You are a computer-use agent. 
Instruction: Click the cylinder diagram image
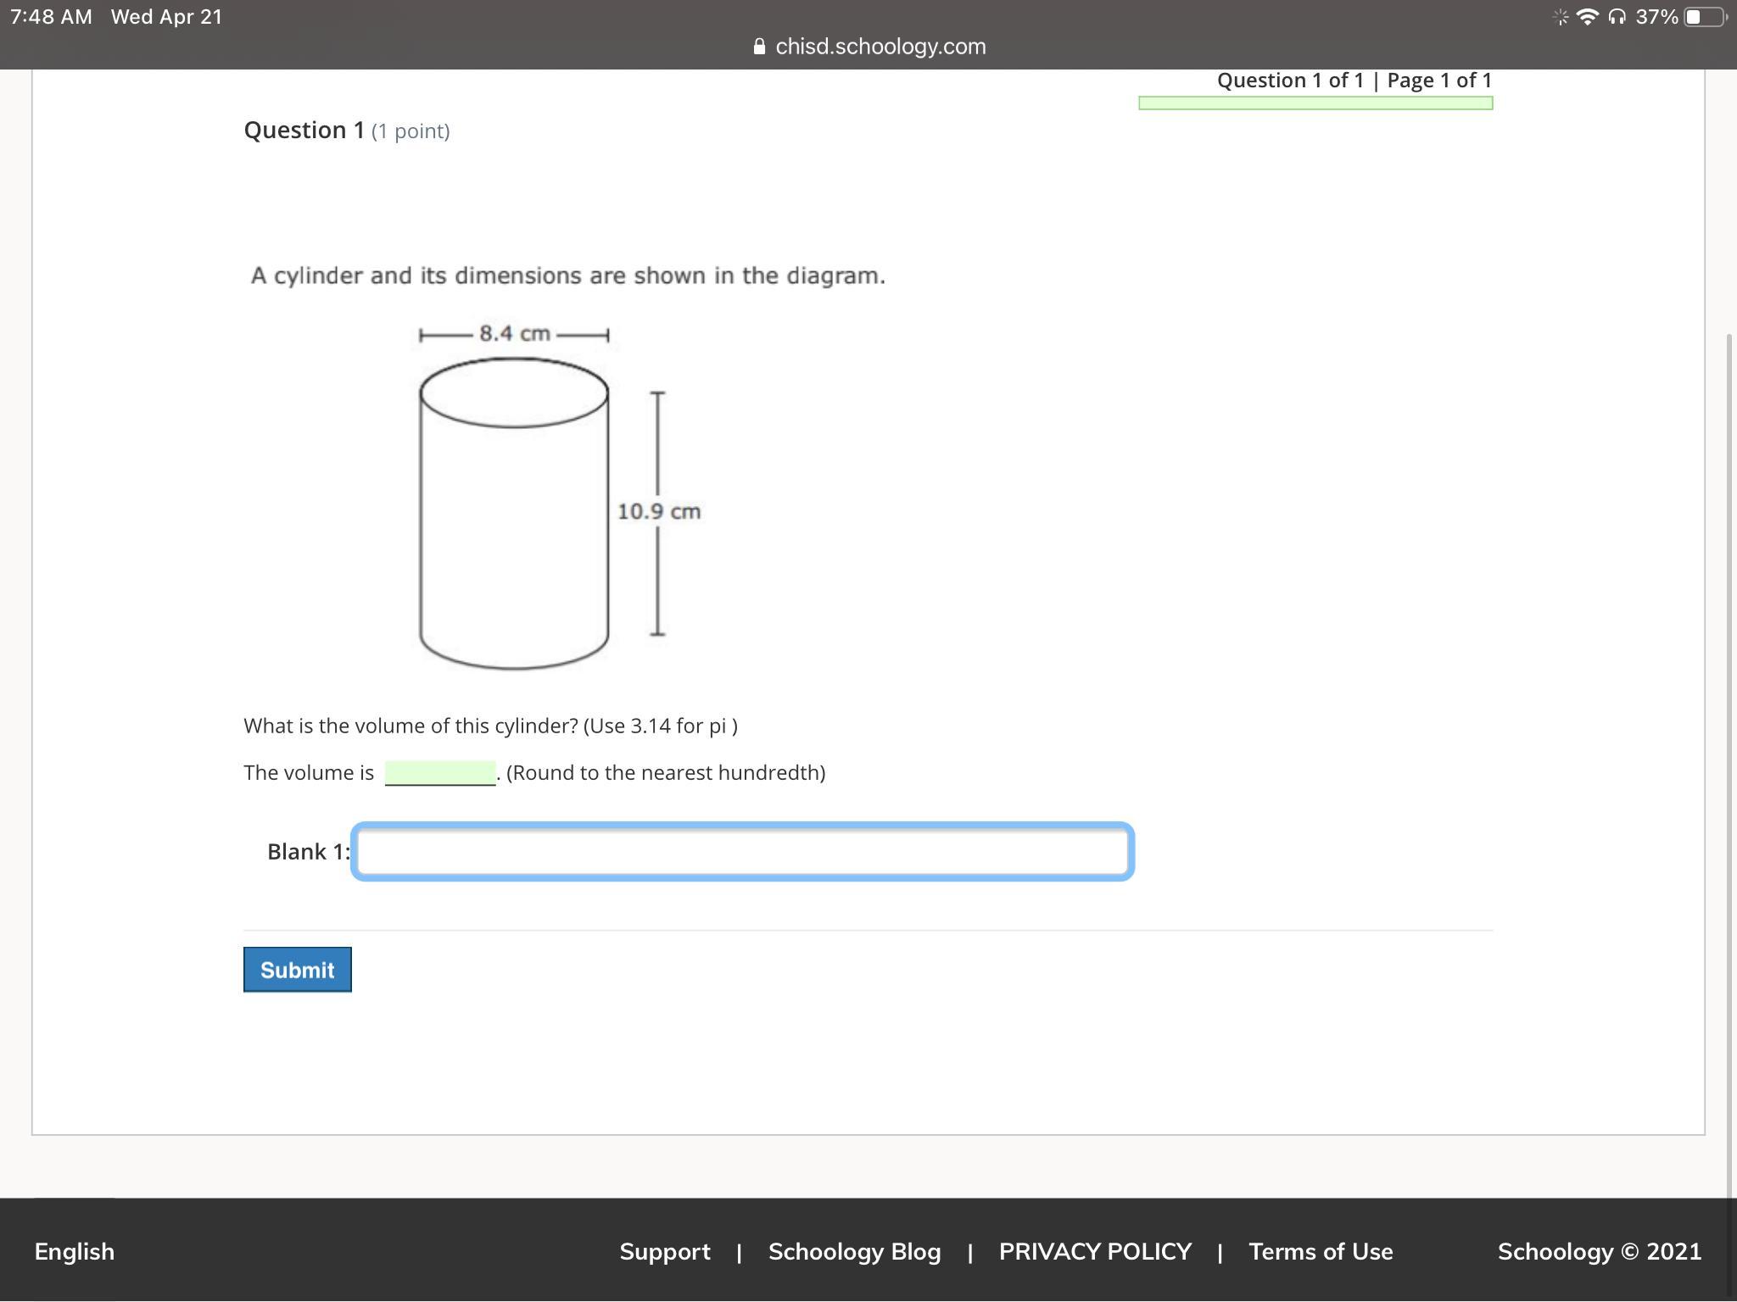click(543, 500)
